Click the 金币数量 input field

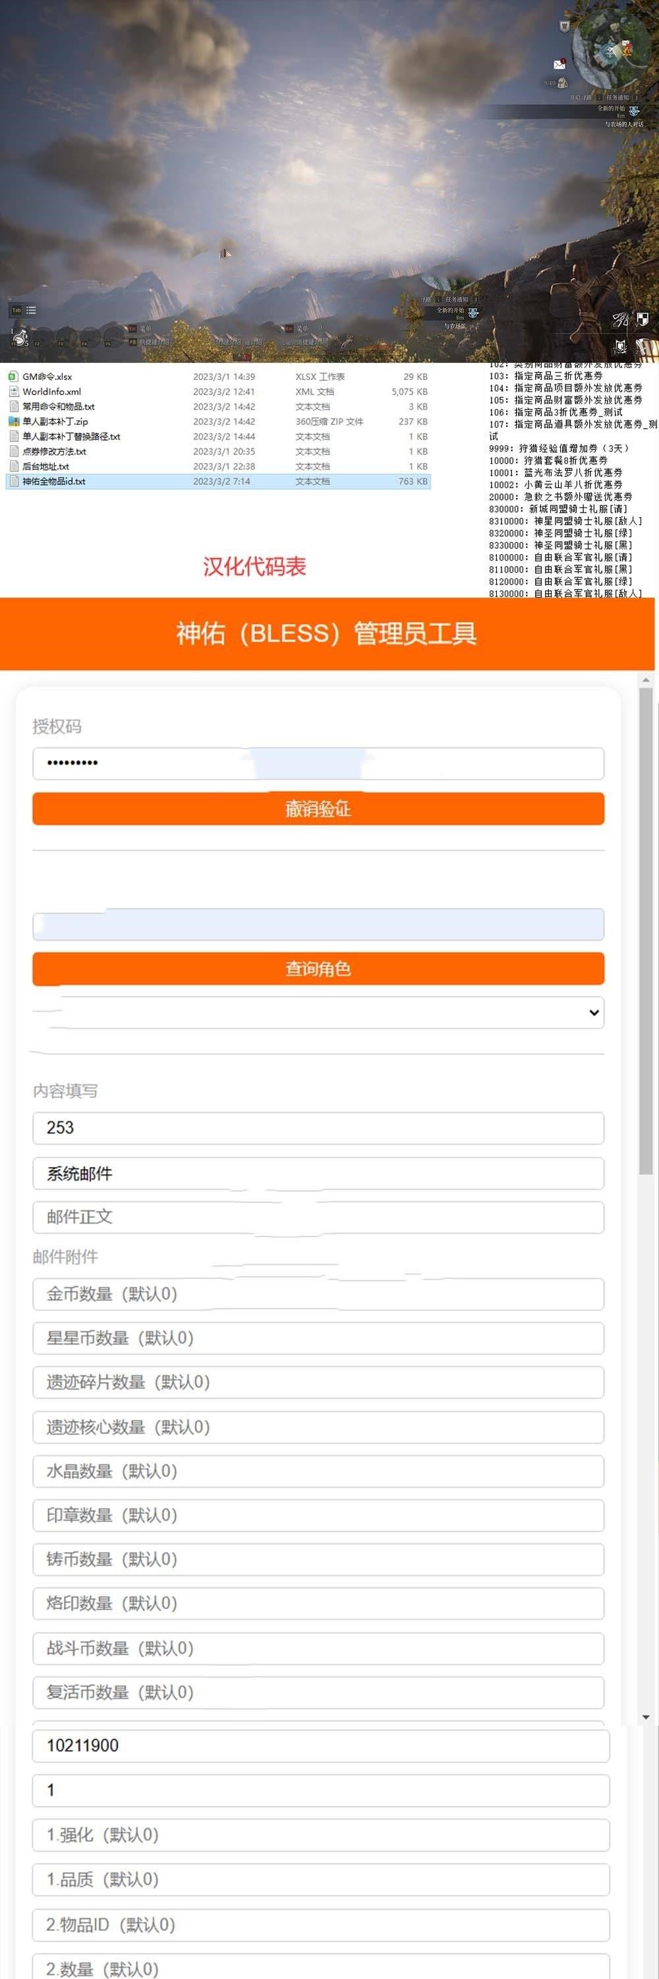point(318,1294)
